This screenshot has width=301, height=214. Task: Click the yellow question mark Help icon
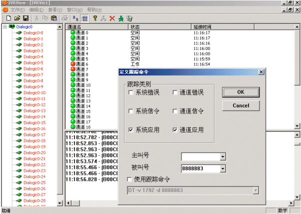click(x=95, y=18)
